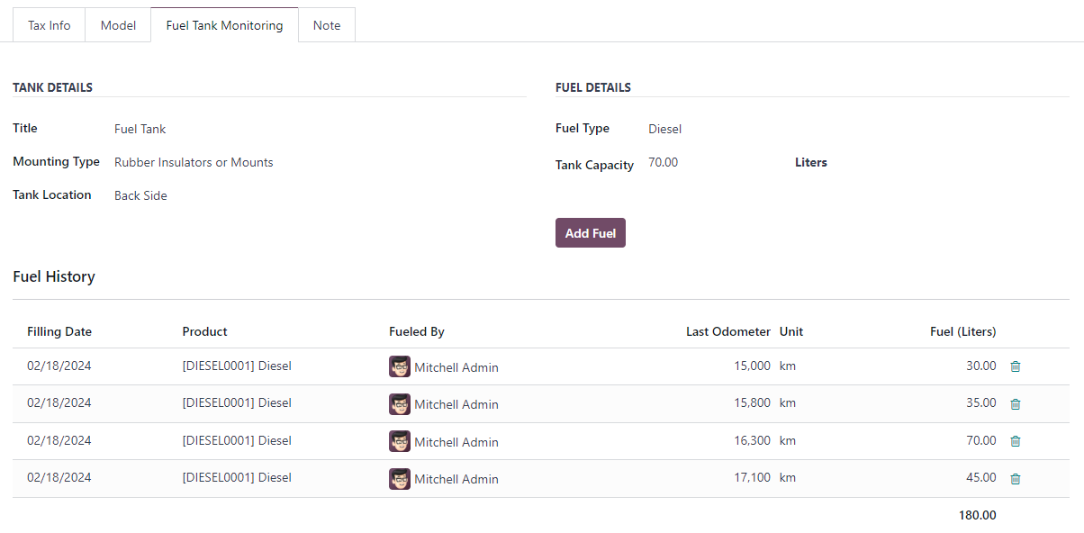Screen dimensions: 1084x533
Task: Delete the fuel entry with 15,800 km odometer
Action: point(1016,404)
